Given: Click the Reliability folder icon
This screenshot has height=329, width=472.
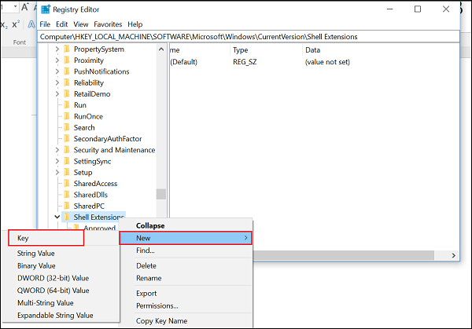Looking at the screenshot, I should pyautogui.click(x=67, y=82).
